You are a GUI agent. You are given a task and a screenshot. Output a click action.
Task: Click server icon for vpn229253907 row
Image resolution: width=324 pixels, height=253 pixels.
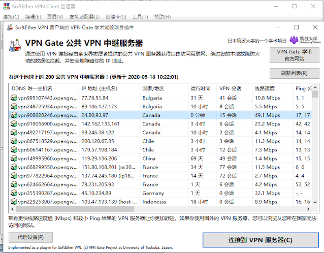pyautogui.click(x=14, y=202)
